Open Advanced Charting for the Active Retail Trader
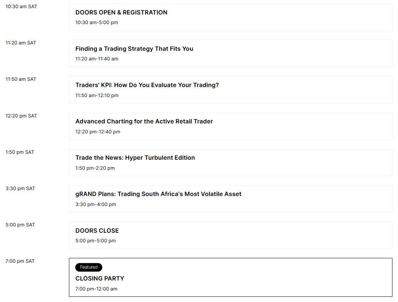This screenshot has height=302, width=398. pyautogui.click(x=144, y=121)
